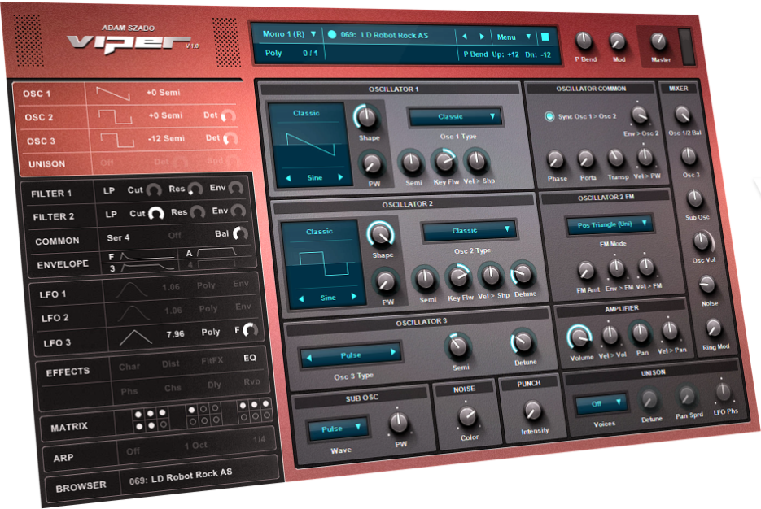Open the BROWSER section
The image size is (761, 509).
coord(81,486)
